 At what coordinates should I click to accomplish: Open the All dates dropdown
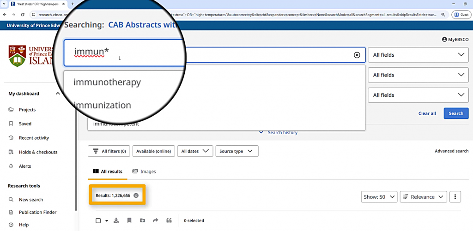tap(194, 151)
